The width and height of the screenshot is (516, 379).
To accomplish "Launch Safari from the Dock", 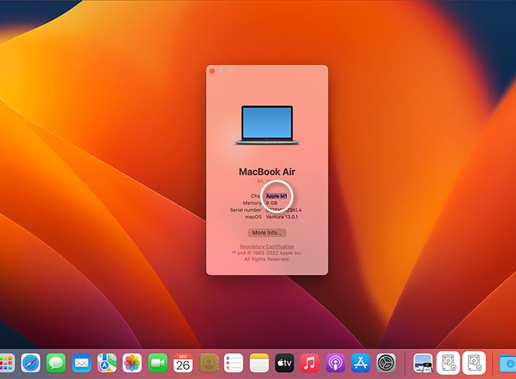I will coord(30,363).
